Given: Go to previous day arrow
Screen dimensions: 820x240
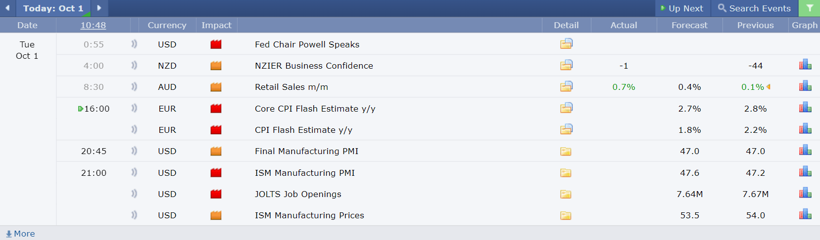Looking at the screenshot, I should [x=7, y=8].
